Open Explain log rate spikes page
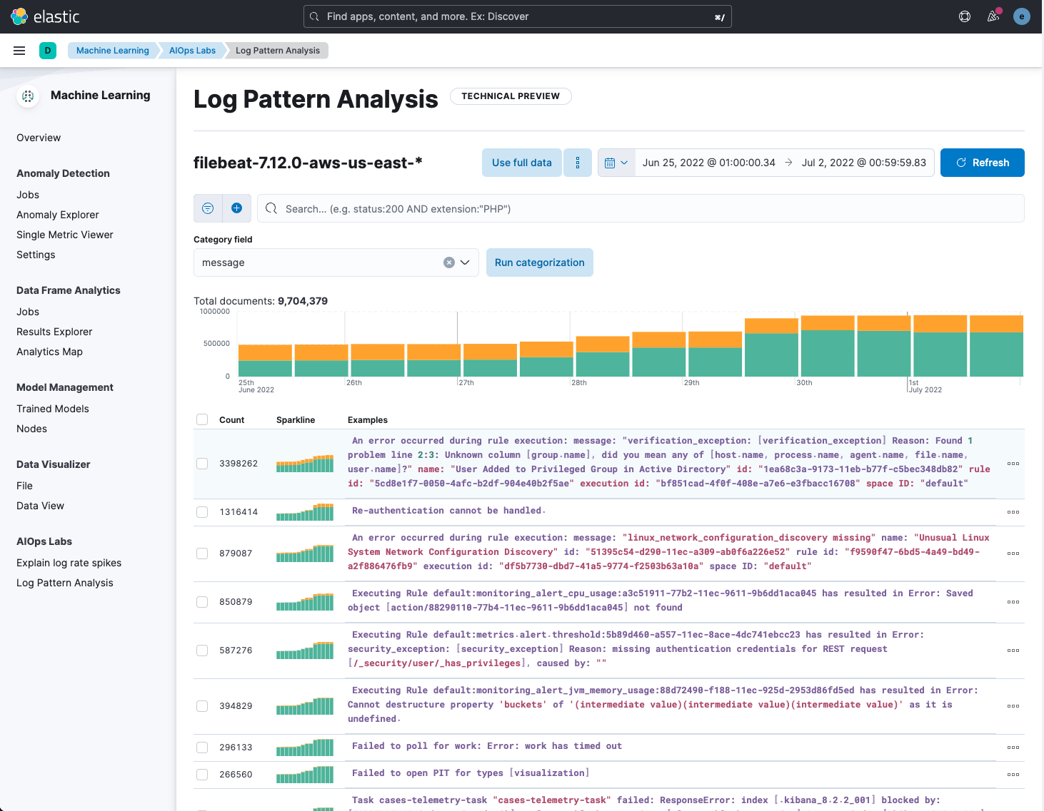 [69, 563]
